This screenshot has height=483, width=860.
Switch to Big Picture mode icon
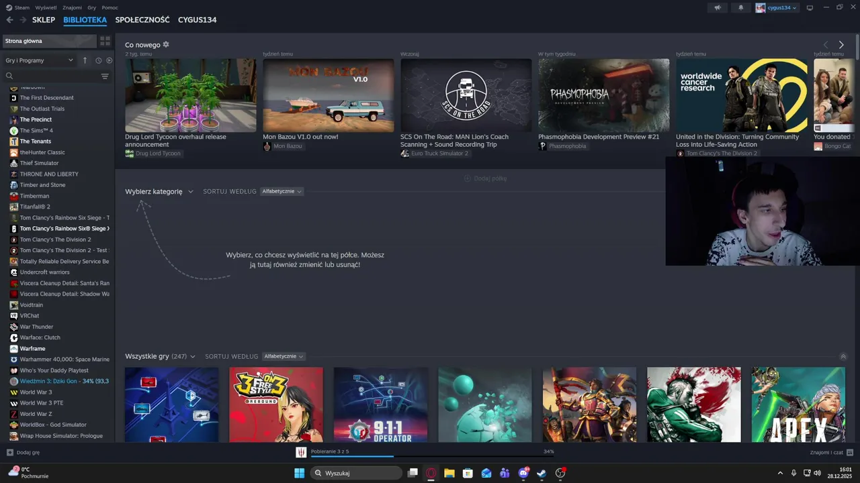810,7
